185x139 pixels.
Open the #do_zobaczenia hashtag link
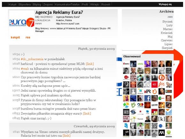coord(32,59)
